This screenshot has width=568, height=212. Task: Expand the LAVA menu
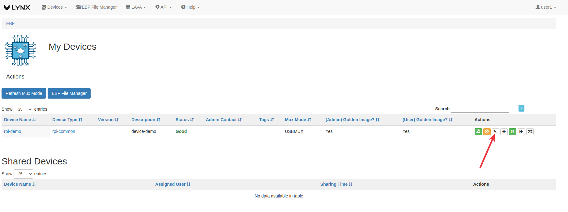[136, 7]
